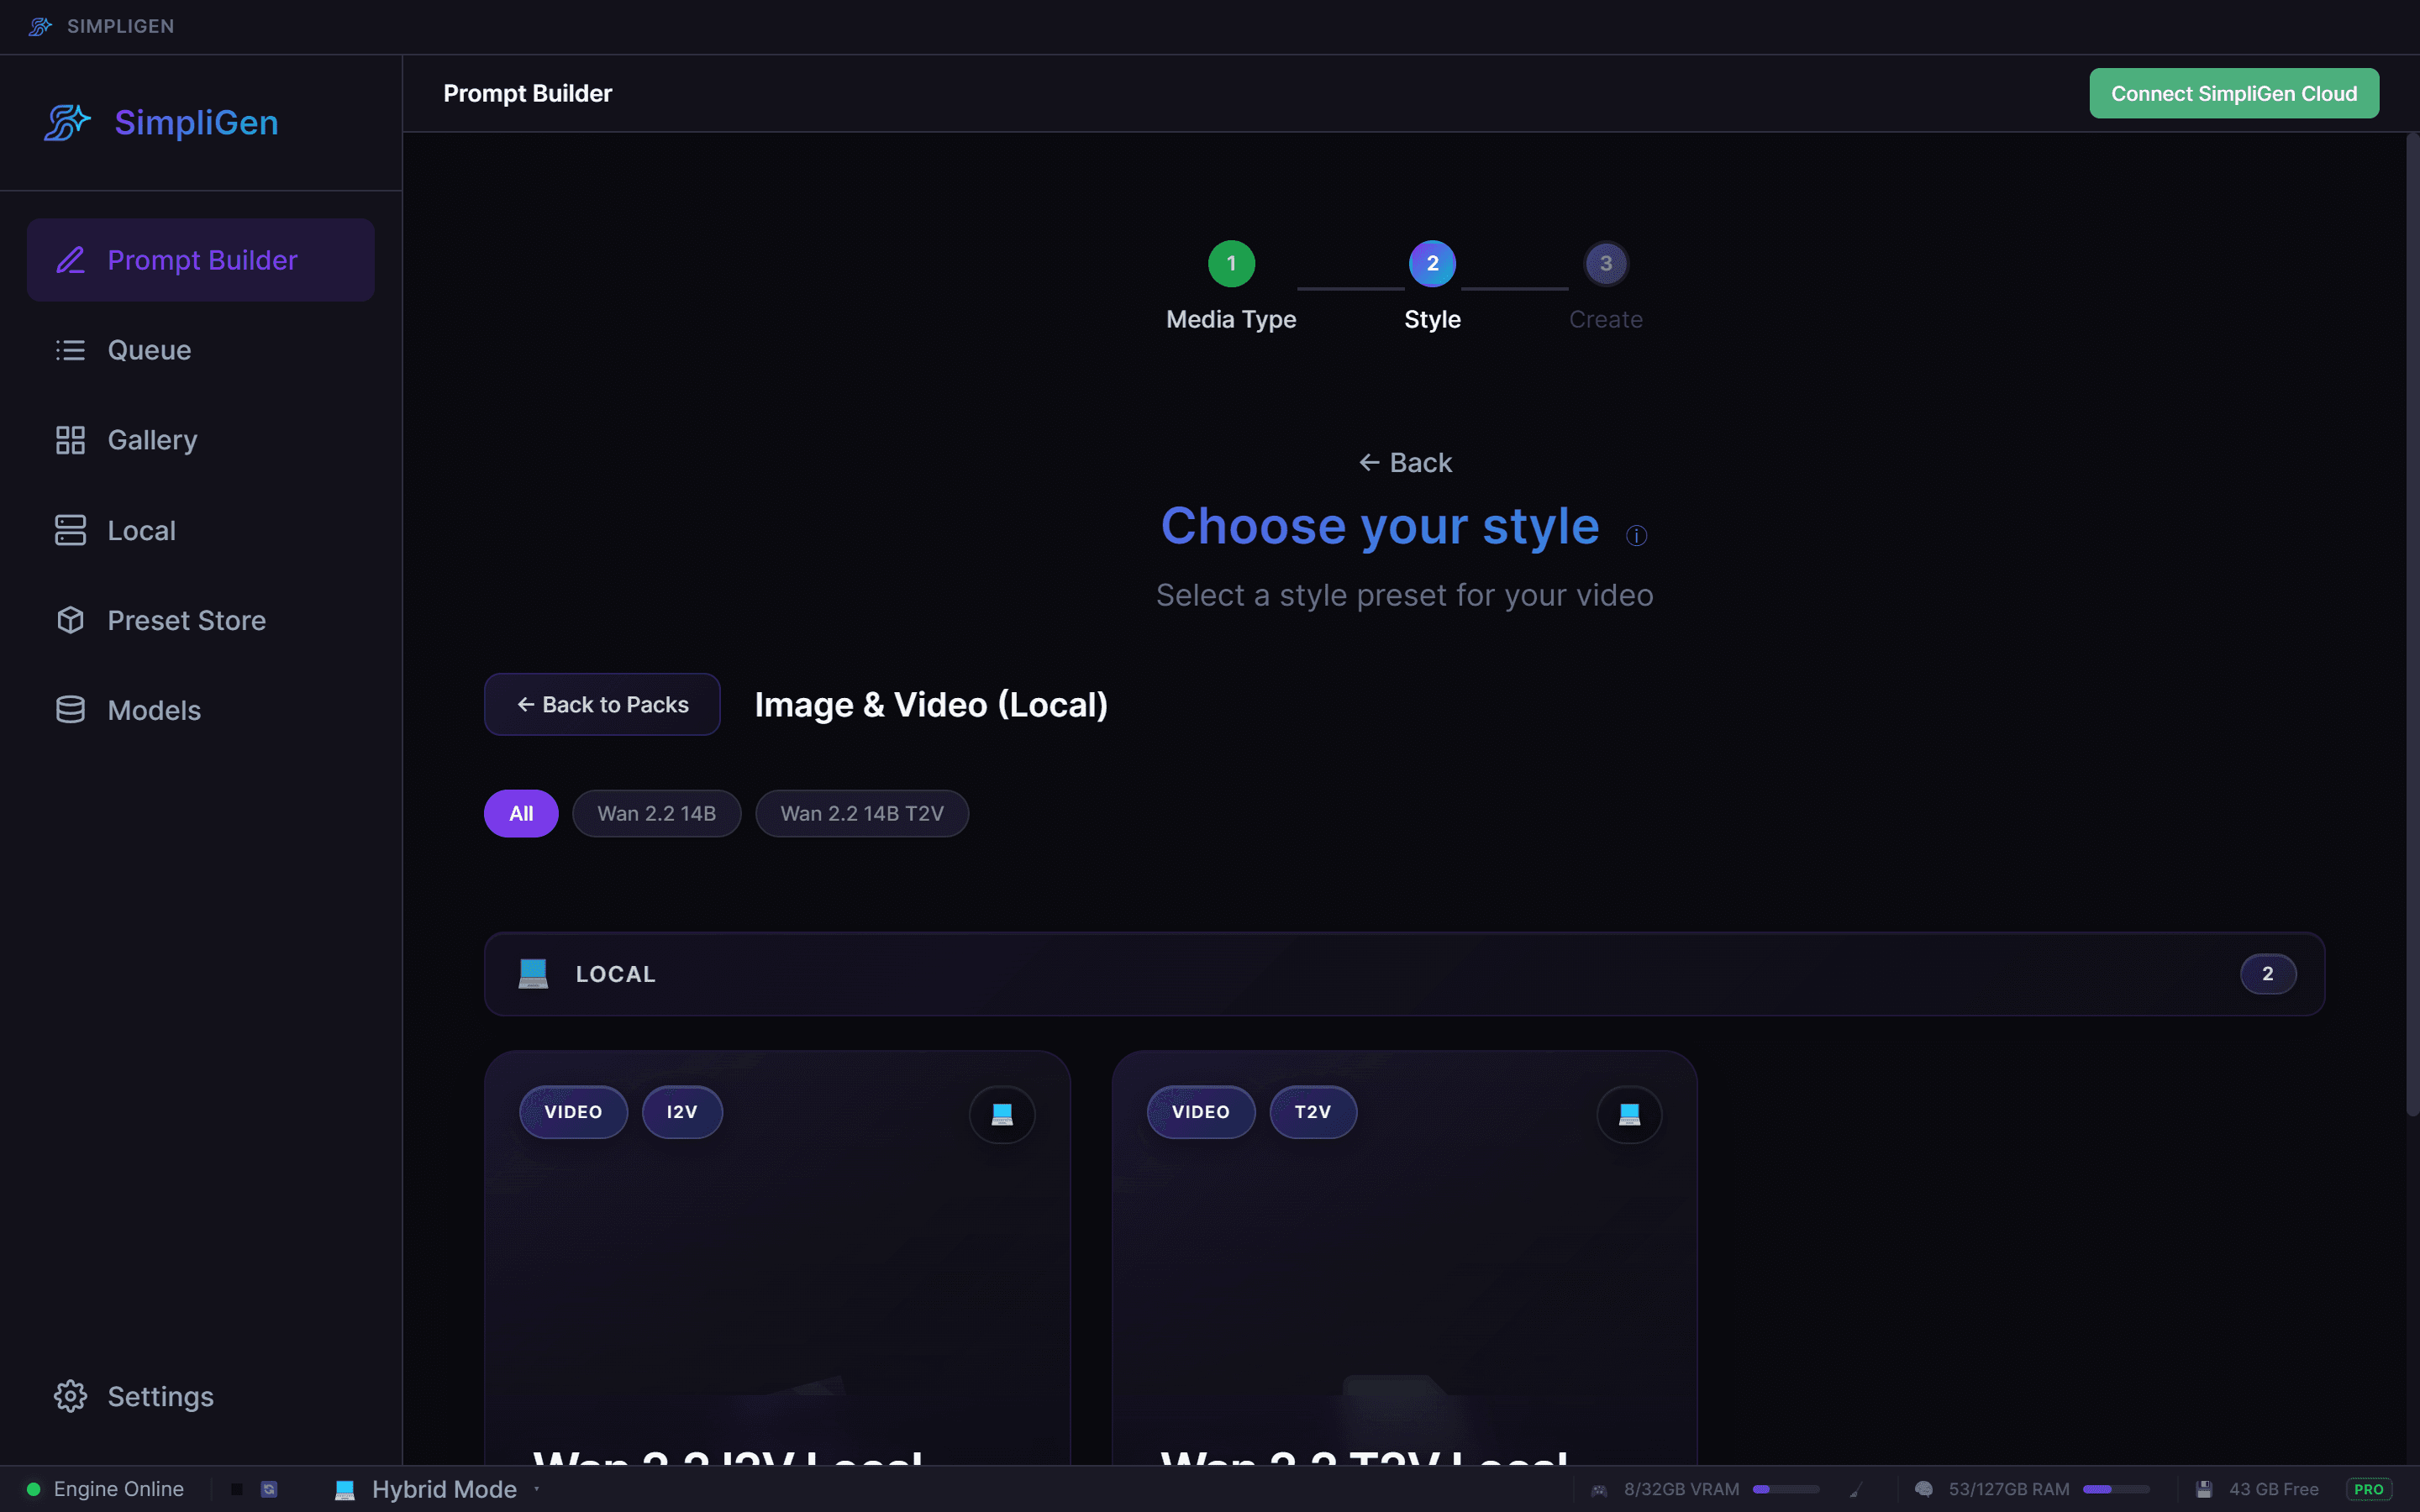Filter by Wan 2.2 14B T2V
The image size is (2420, 1512).
pyautogui.click(x=862, y=814)
